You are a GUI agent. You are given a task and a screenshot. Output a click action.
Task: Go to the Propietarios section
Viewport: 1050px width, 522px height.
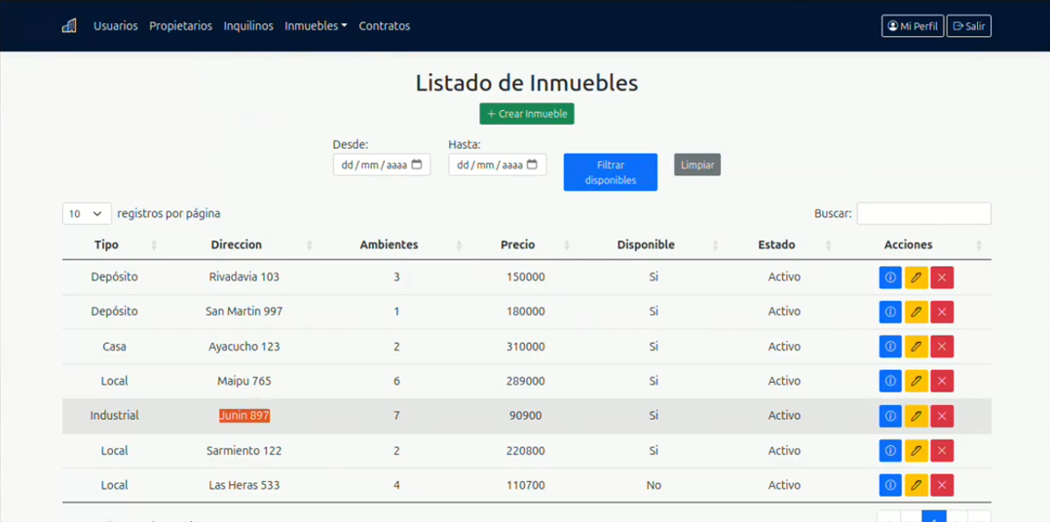tap(181, 26)
